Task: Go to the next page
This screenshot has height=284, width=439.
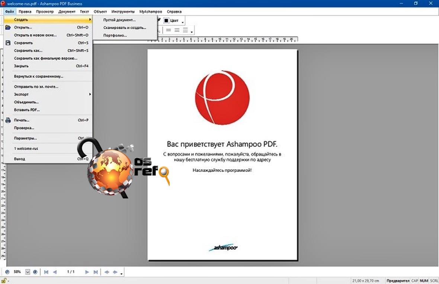Action: pyautogui.click(x=87, y=272)
